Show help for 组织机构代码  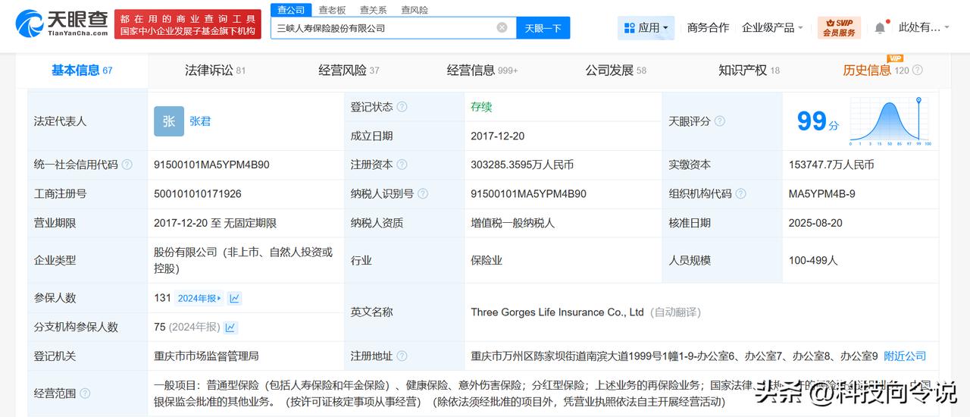click(x=740, y=194)
